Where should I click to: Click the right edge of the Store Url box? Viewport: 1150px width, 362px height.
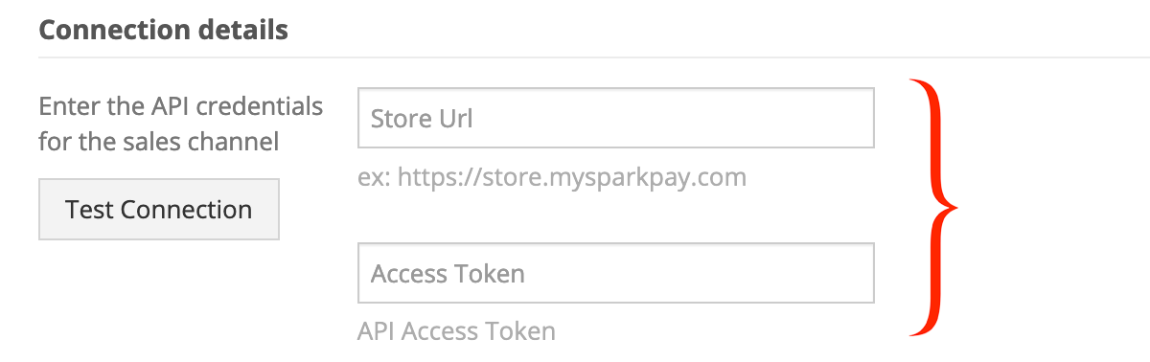point(873,118)
